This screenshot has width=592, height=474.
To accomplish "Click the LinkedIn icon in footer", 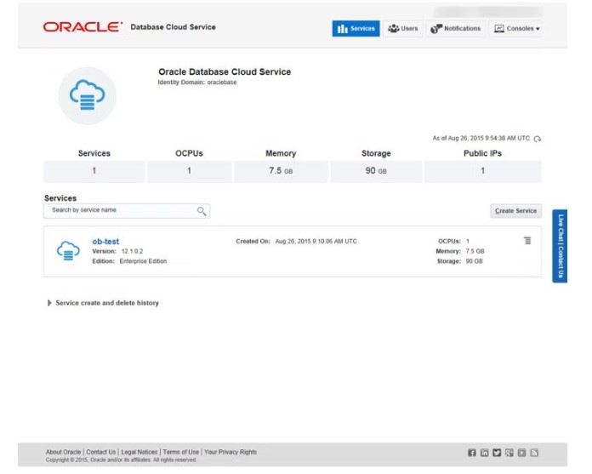I will (484, 453).
